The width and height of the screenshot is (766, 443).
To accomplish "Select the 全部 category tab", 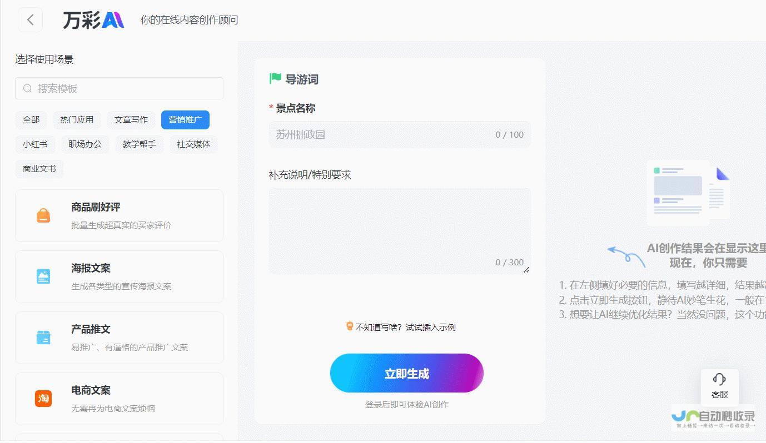I will coord(31,120).
